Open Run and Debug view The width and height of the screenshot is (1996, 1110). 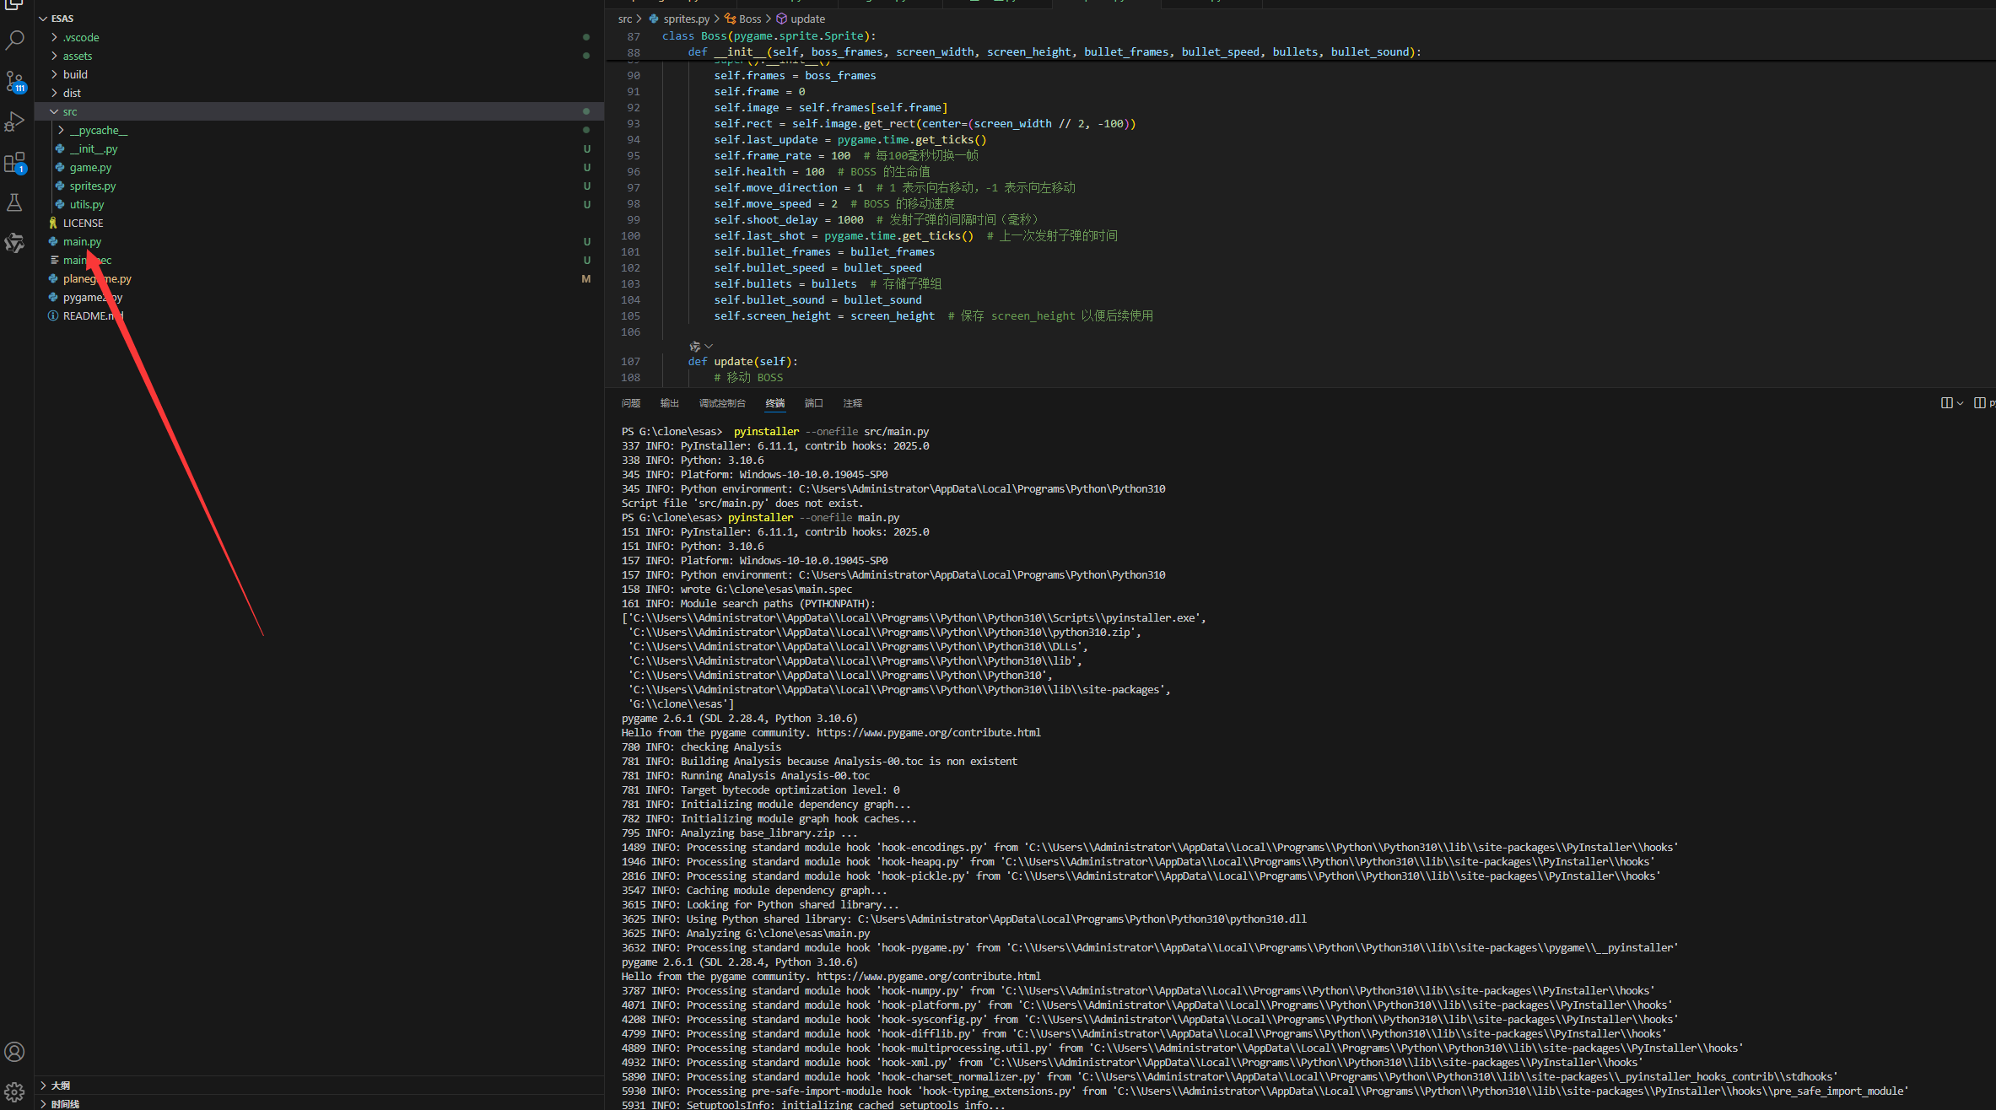(x=15, y=121)
